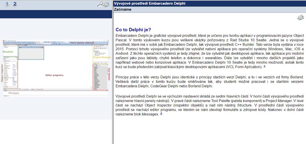The height and width of the screenshot is (144, 306).
Task: Print the article with right-side printer icon
Action: (301, 18)
